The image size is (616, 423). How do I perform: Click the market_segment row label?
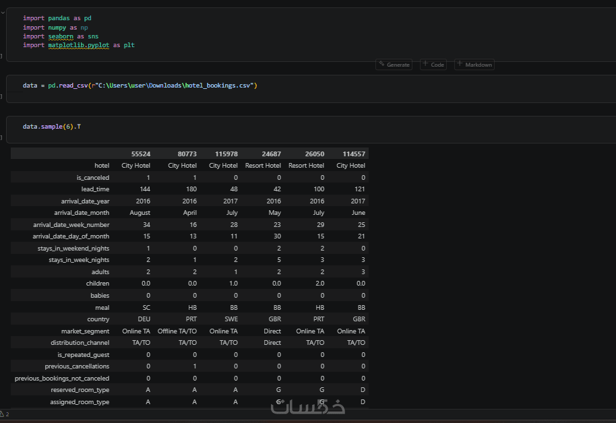[x=85, y=331]
